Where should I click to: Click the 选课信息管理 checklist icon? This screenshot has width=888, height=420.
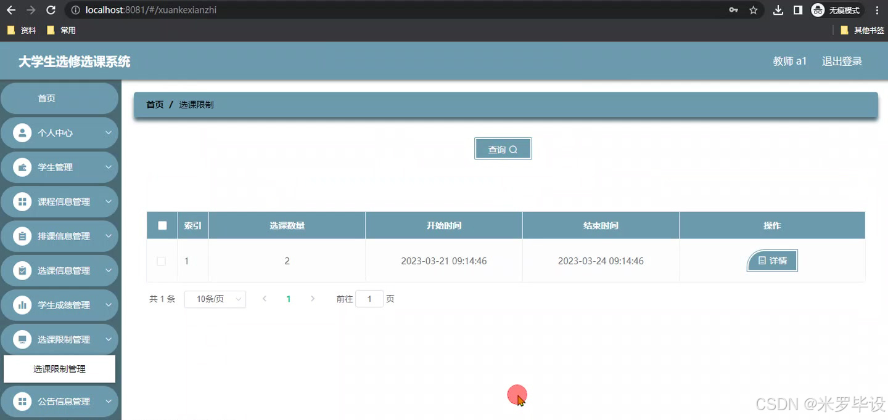(x=22, y=270)
